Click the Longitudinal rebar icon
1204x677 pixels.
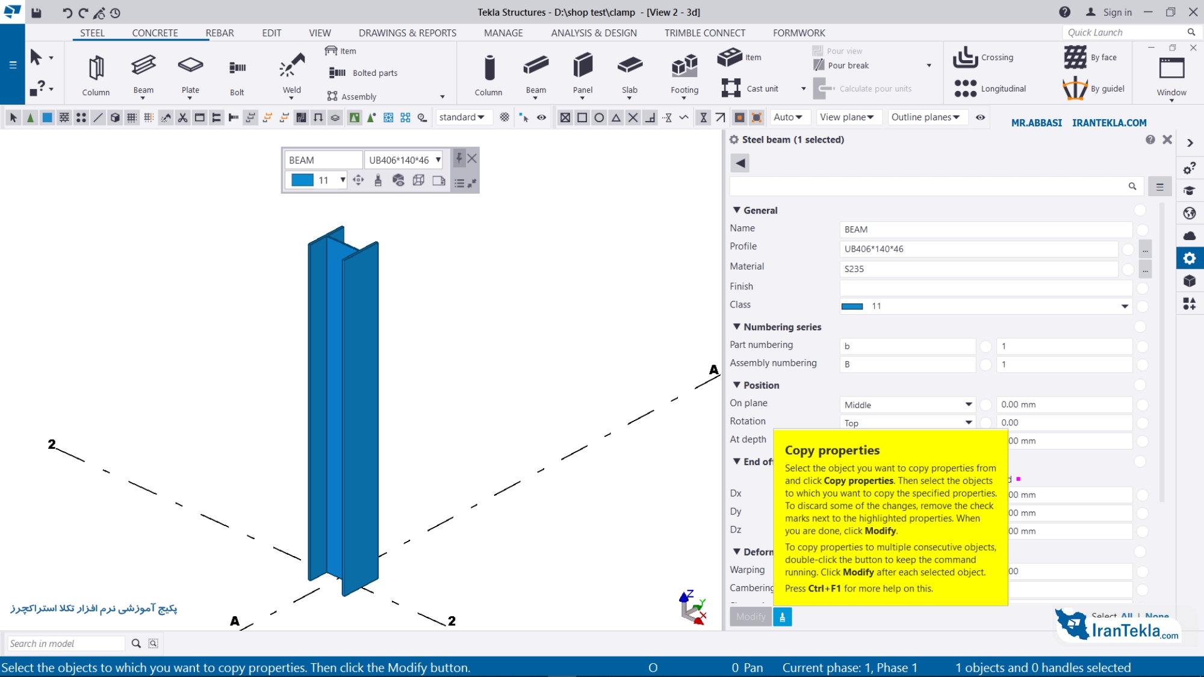966,88
